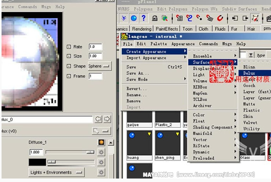This screenshot has width=271, height=182.
Task: Open Polygon UVs menu in Maya
Action: tap(205, 9)
